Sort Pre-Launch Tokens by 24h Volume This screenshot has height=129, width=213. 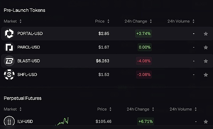pos(181,21)
